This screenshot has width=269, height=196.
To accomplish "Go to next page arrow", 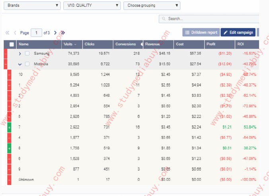I will [55, 33].
